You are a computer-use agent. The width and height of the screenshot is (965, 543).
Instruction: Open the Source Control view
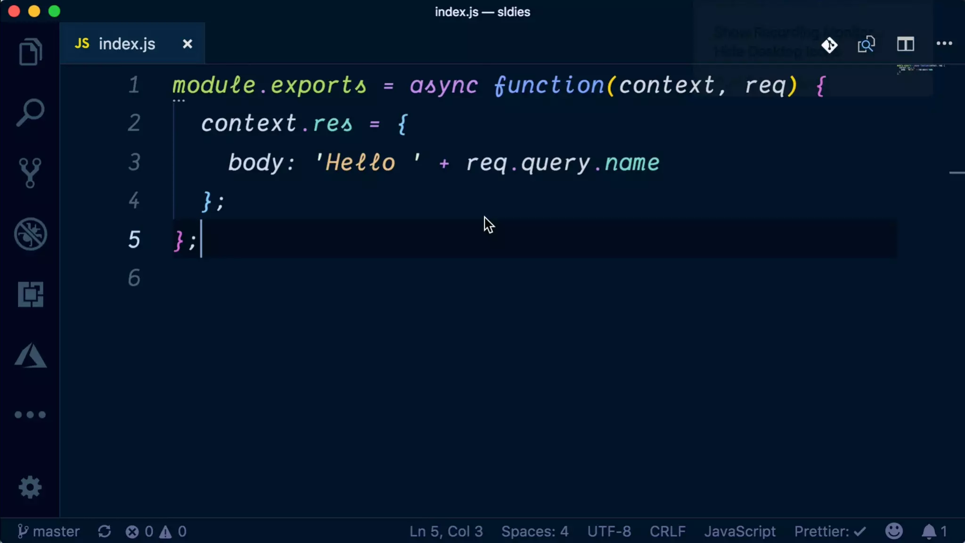pyautogui.click(x=30, y=173)
